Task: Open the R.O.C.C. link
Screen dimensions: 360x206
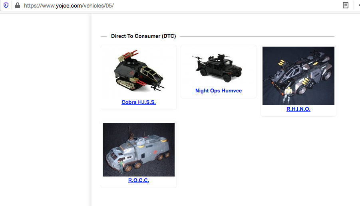Action: point(138,180)
